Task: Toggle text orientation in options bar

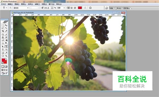Action: click(10, 8)
